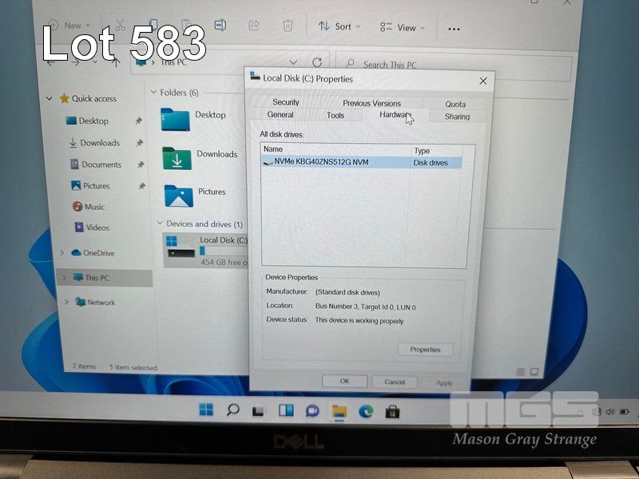639x479 pixels.
Task: Open the Previous Versions tab
Action: [371, 103]
